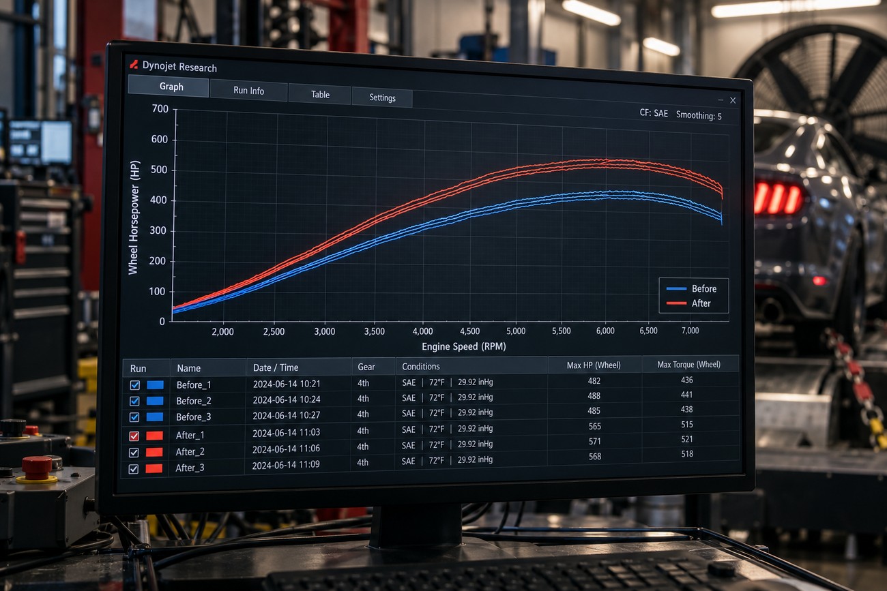Toggle the After_2 run checkbox

pos(134,452)
